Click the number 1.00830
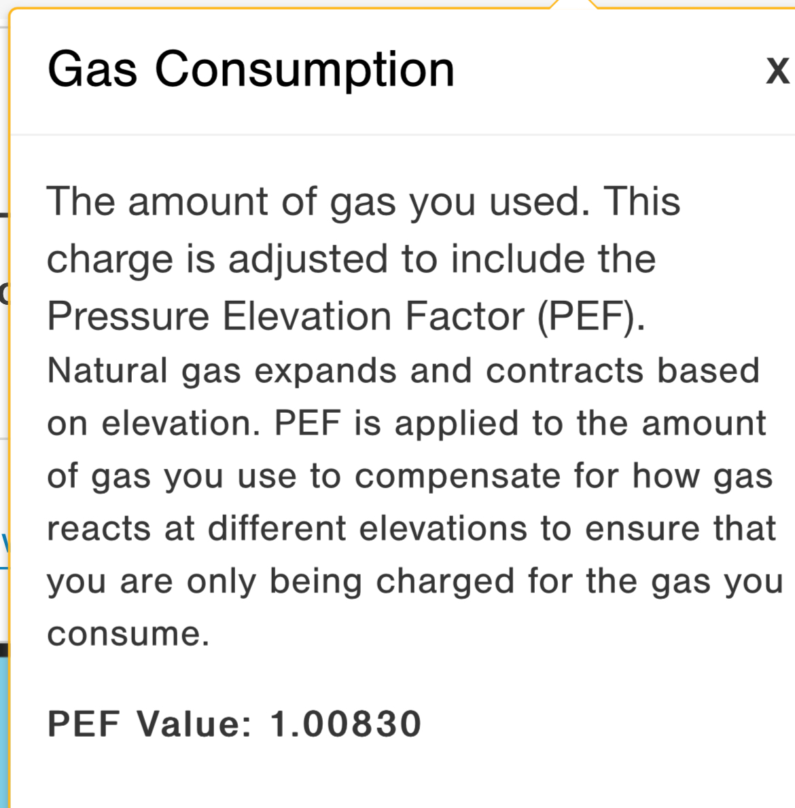 pos(346,723)
